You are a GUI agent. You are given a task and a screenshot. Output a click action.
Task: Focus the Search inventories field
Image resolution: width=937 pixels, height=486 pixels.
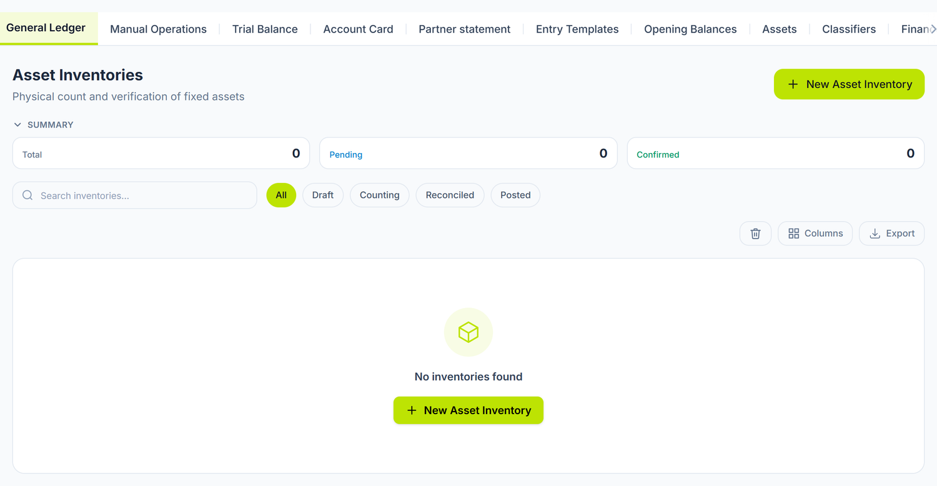[x=135, y=196]
